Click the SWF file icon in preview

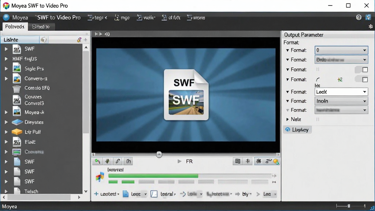(x=186, y=95)
